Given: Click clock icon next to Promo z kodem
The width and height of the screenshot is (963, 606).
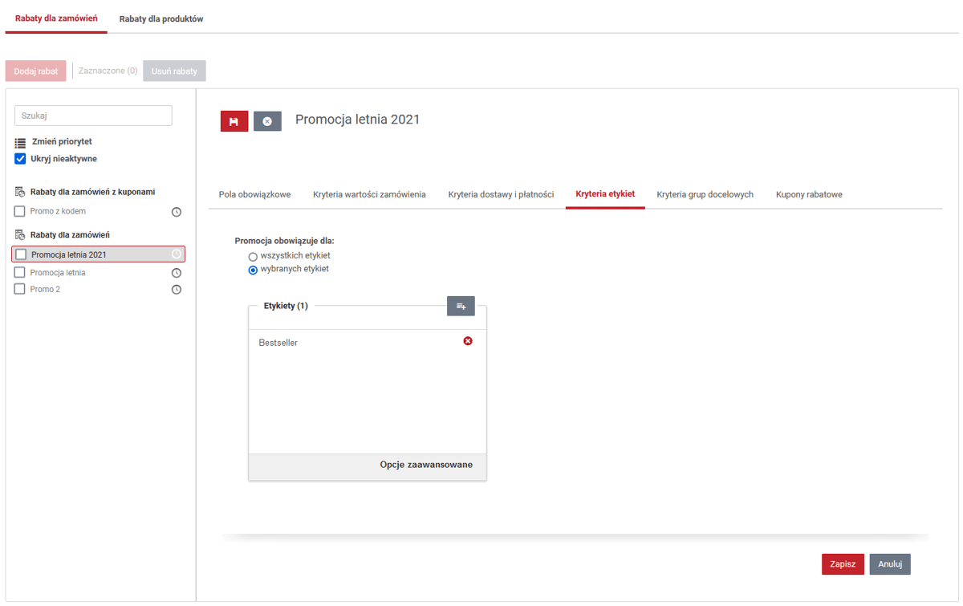Looking at the screenshot, I should pos(177,212).
